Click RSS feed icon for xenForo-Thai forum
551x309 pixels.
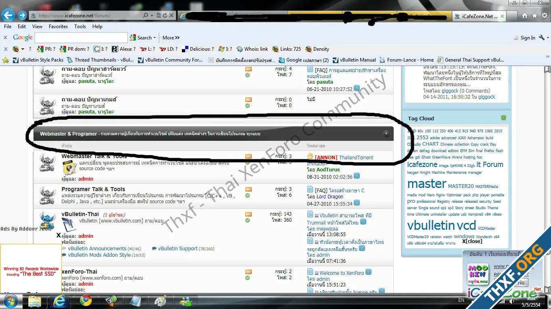point(248,272)
